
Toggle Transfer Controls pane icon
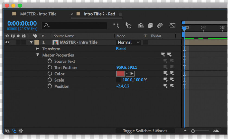(x=14, y=131)
